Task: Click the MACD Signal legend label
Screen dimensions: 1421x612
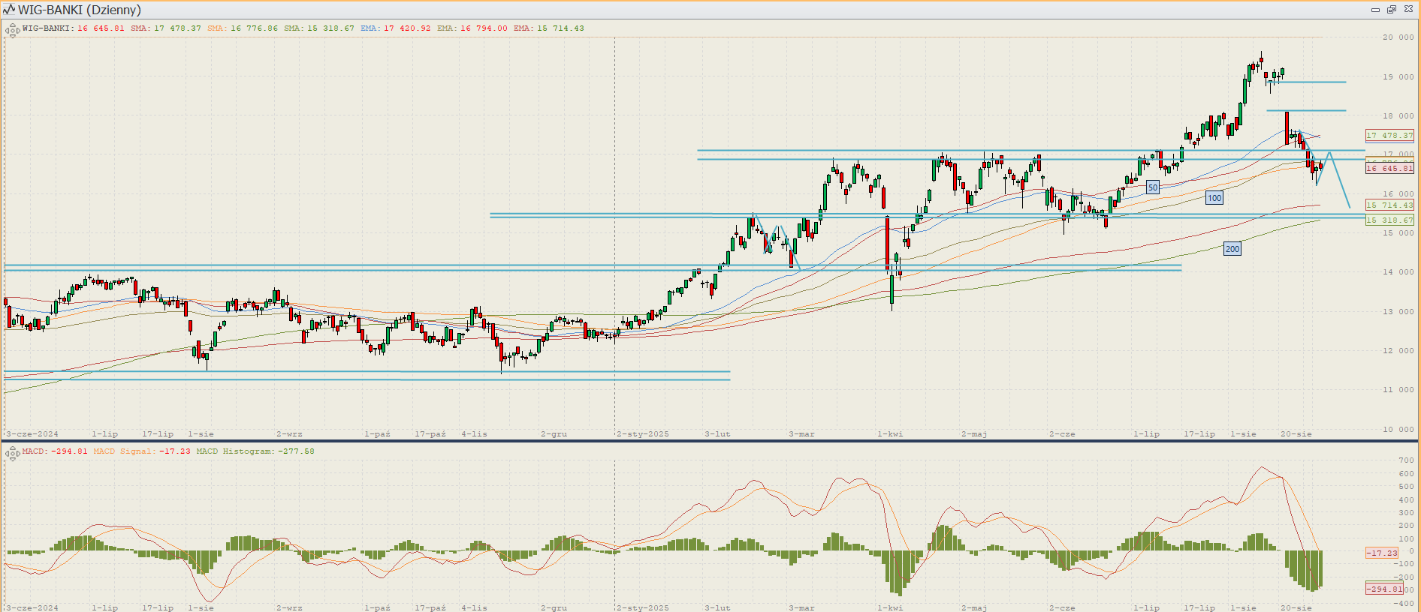Action: coord(142,451)
